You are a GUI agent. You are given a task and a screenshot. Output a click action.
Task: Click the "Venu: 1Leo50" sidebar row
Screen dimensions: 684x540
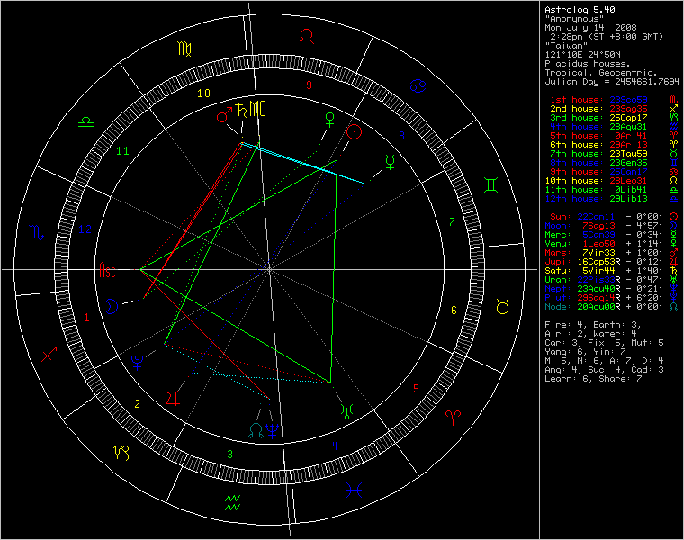(611, 244)
